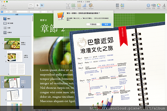The width and height of the screenshot is (167, 111).
Task: Click the 不要檢查 (Don't Review) button
Action: (93, 24)
